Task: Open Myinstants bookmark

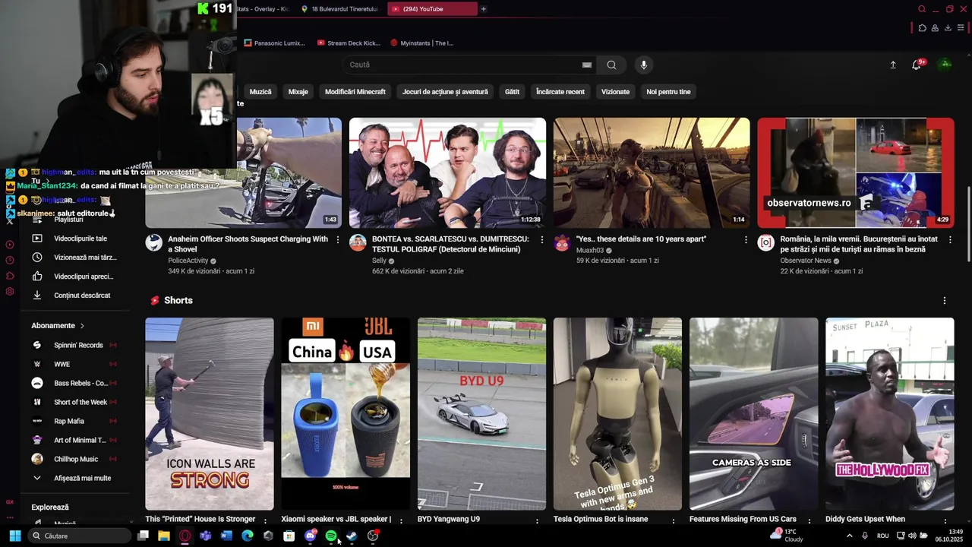Action: pyautogui.click(x=421, y=43)
